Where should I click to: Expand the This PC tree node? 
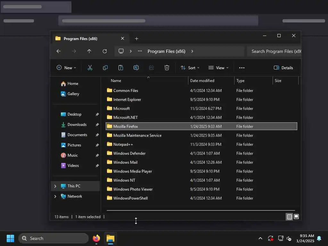55,186
